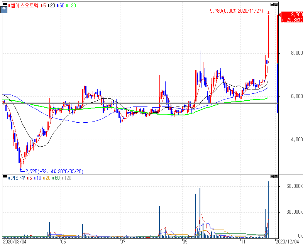Click the 6,000 price axis label
Viewport: 303px width, 245px height.
tap(296, 96)
